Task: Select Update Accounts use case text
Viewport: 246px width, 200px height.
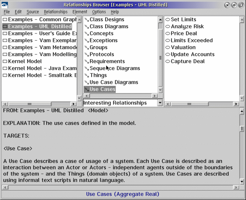Action: (x=193, y=54)
